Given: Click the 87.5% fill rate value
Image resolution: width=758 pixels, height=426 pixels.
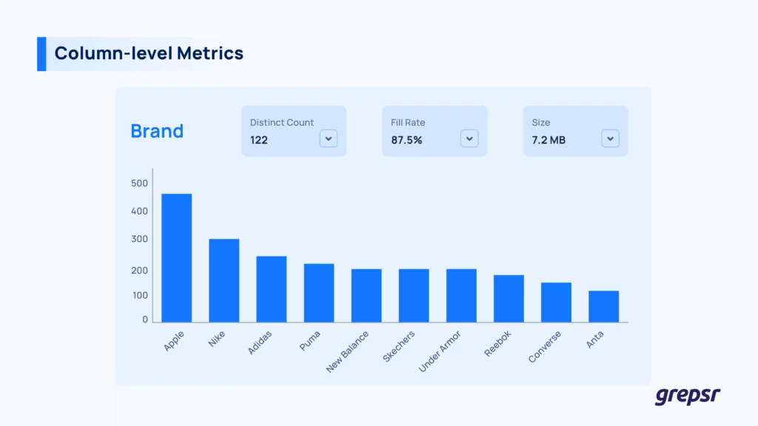Looking at the screenshot, I should click(406, 140).
